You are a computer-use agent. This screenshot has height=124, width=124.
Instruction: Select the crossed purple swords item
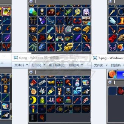(60, 20)
